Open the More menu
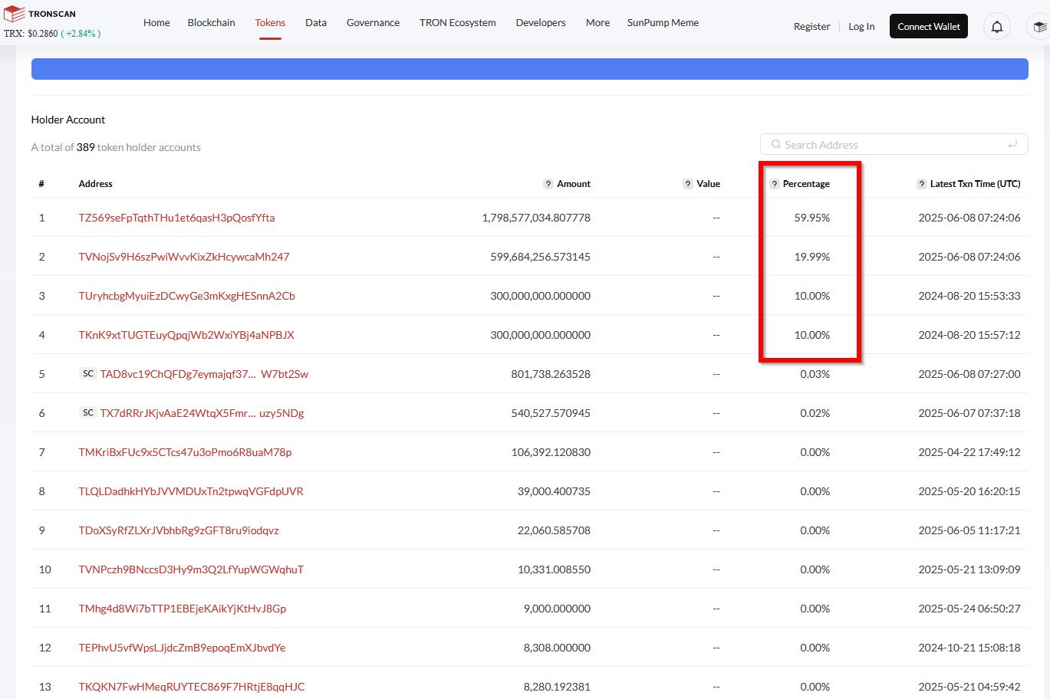Image resolution: width=1050 pixels, height=699 pixels. (x=597, y=23)
